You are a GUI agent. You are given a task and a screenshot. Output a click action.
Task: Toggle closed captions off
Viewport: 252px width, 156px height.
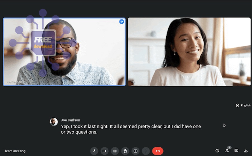115,151
